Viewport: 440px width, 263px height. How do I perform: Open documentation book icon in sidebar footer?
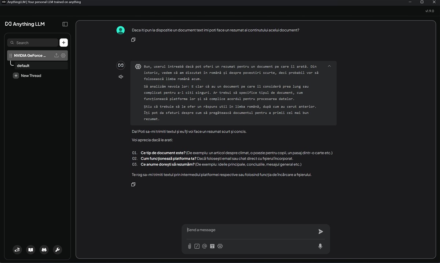pyautogui.click(x=31, y=250)
